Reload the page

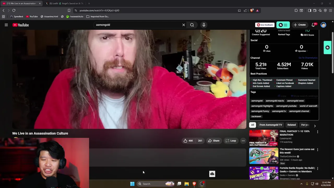point(14,10)
